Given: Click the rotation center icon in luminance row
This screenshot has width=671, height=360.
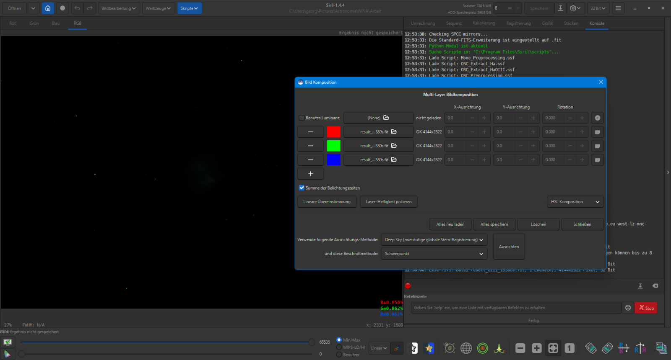Looking at the screenshot, I should click(x=598, y=118).
